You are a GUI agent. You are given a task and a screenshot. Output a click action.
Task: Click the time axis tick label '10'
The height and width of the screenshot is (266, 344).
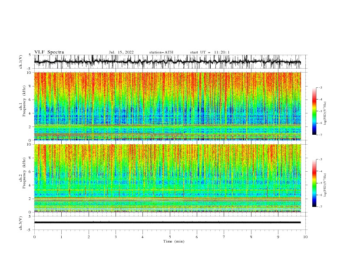(305, 237)
